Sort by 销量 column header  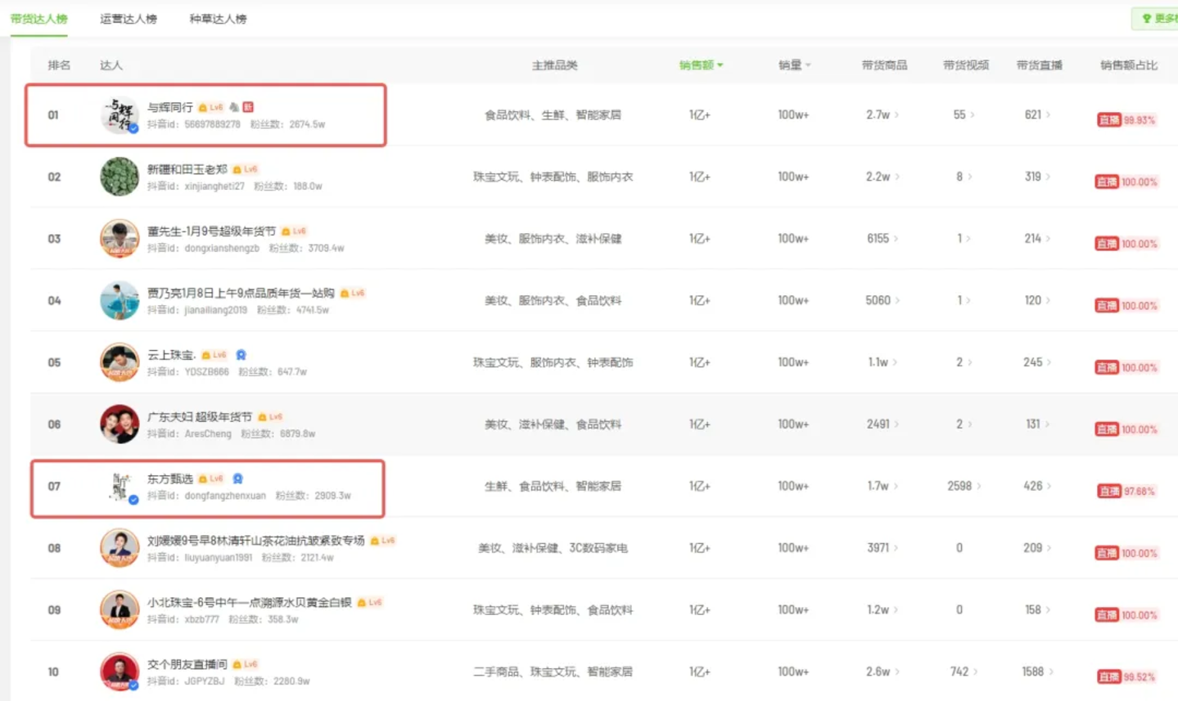click(794, 65)
